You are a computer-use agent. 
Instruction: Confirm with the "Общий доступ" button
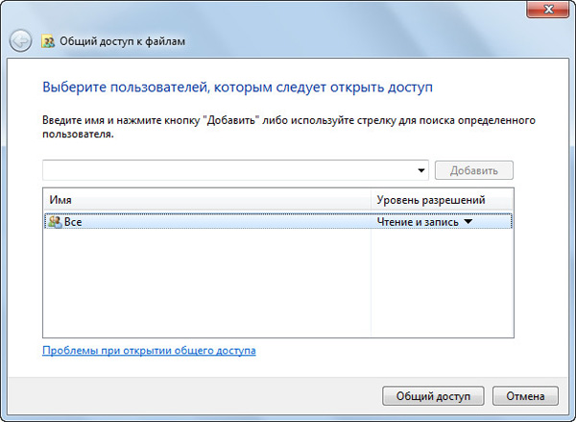[434, 395]
